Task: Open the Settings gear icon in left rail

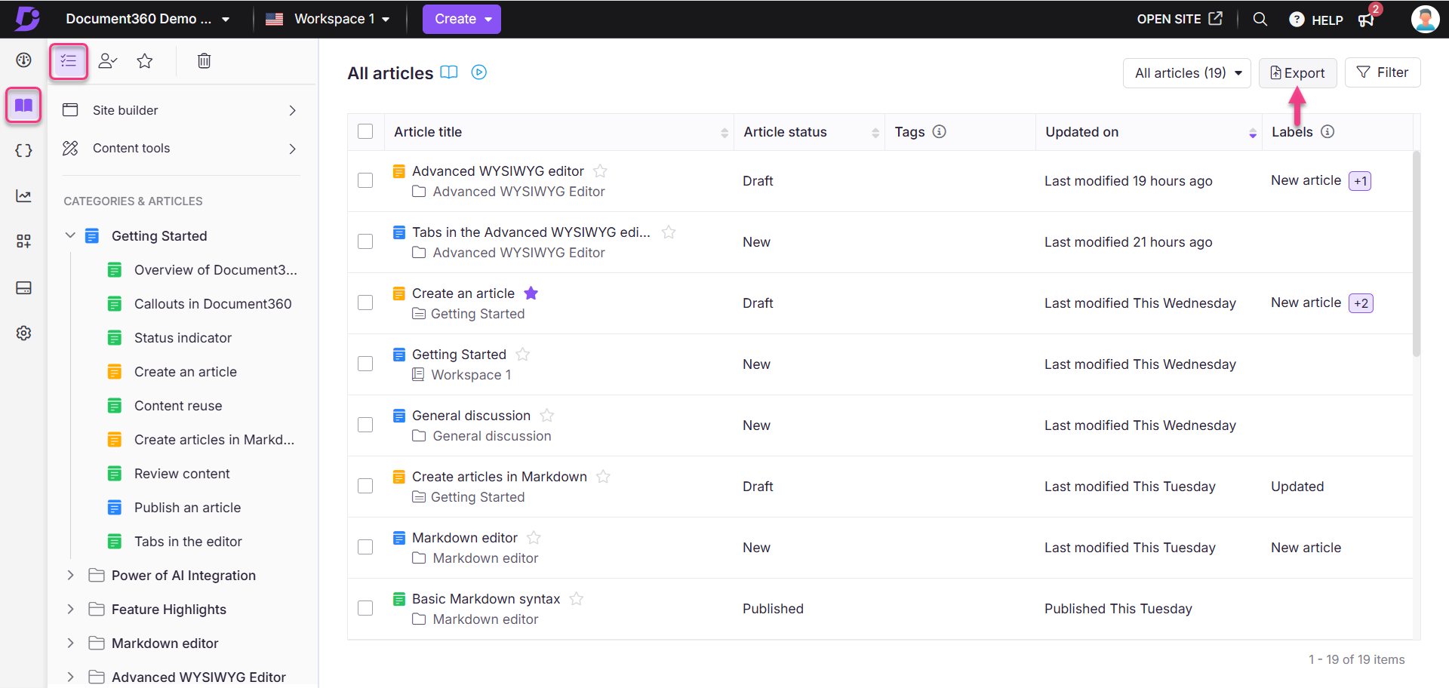Action: (23, 333)
